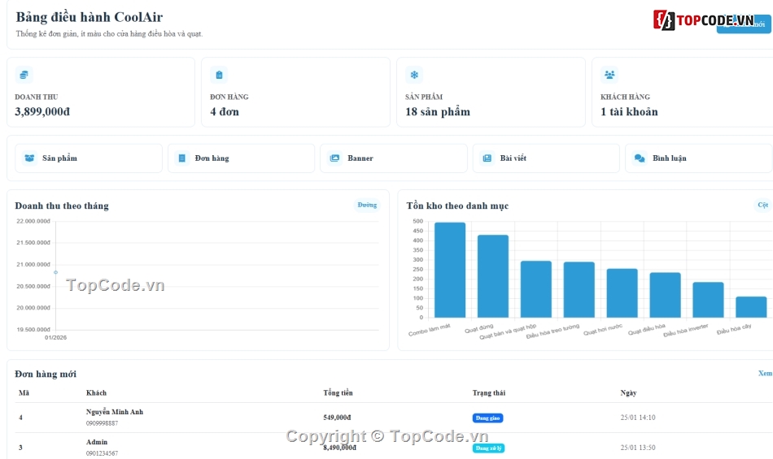773x459 pixels.
Task: Click the snowflake products icon
Action: tap(414, 75)
